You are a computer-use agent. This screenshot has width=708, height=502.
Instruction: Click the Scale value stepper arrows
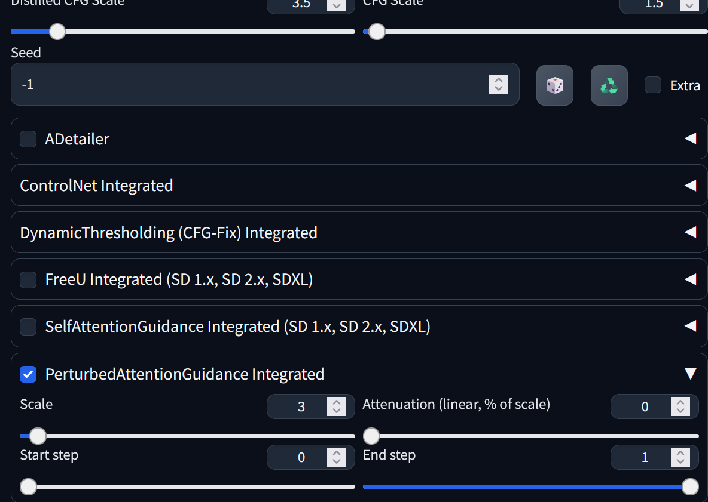(337, 406)
